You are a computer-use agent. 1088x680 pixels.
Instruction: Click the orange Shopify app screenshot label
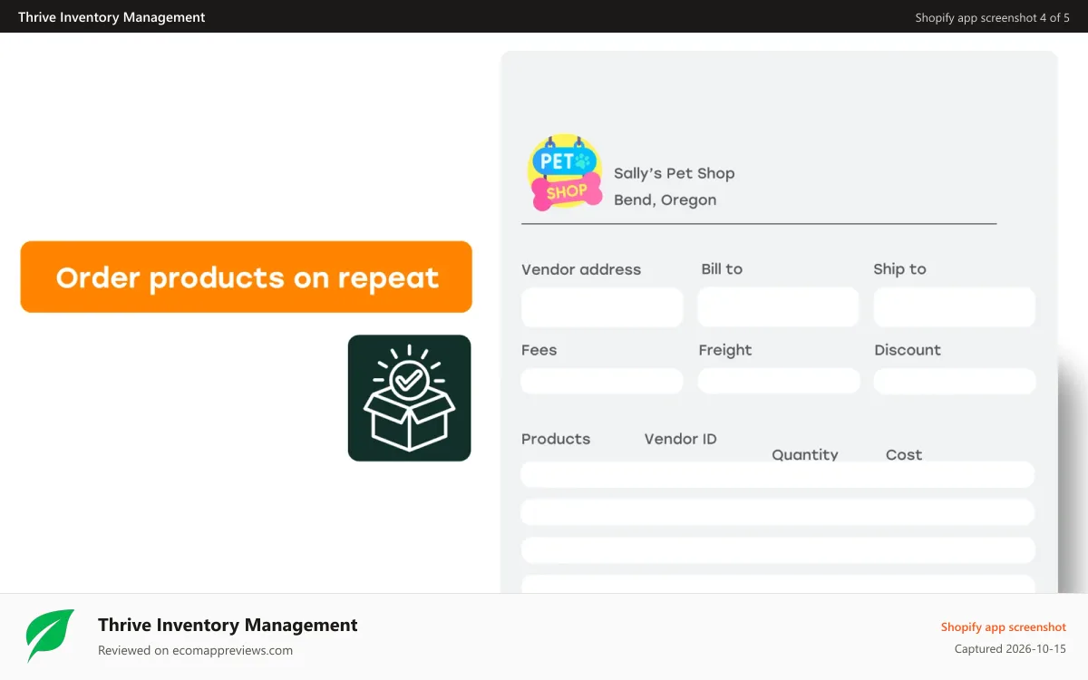click(1004, 627)
